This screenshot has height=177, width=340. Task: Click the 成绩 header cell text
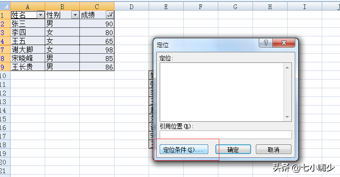(88, 15)
